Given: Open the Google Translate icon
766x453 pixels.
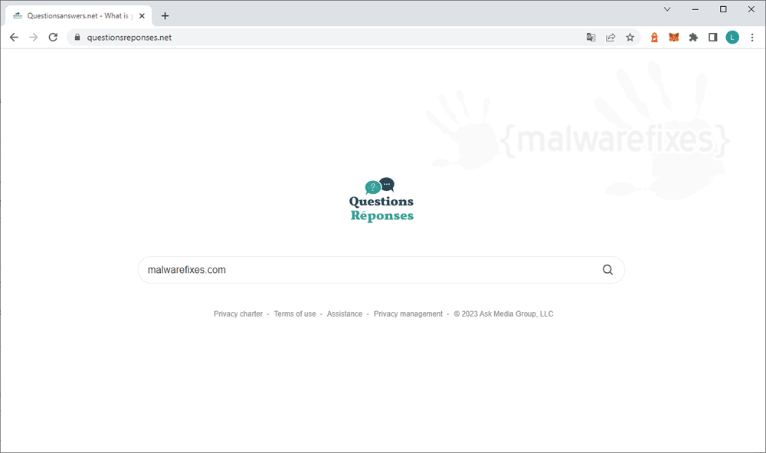Looking at the screenshot, I should pyautogui.click(x=591, y=37).
